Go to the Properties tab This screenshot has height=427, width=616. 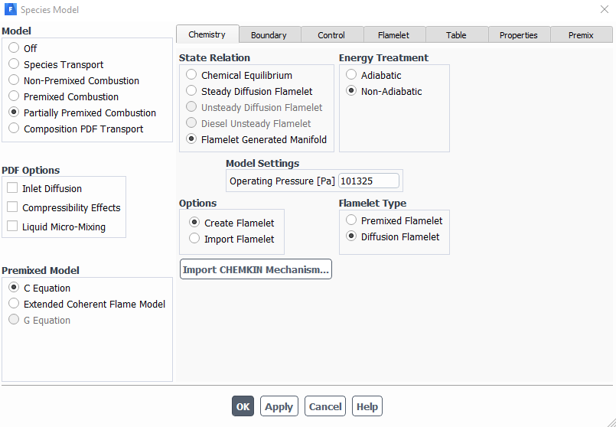[518, 35]
